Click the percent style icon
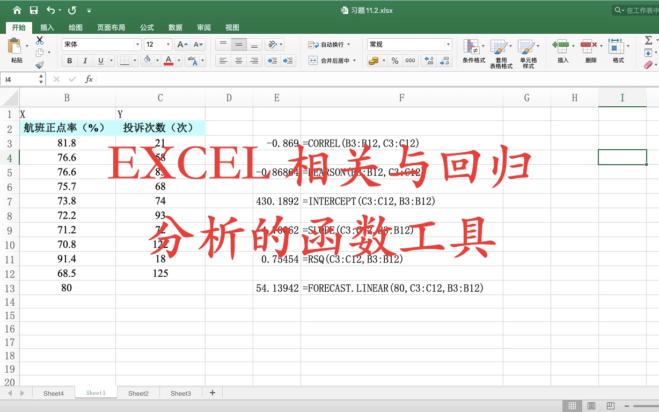 tap(394, 61)
